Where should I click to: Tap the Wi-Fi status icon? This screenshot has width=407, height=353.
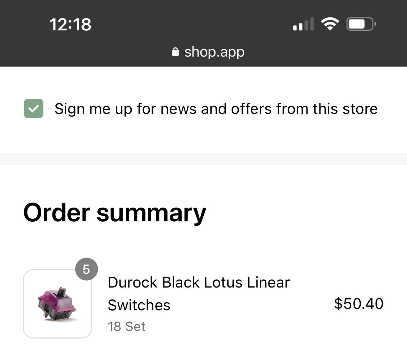coord(330,24)
